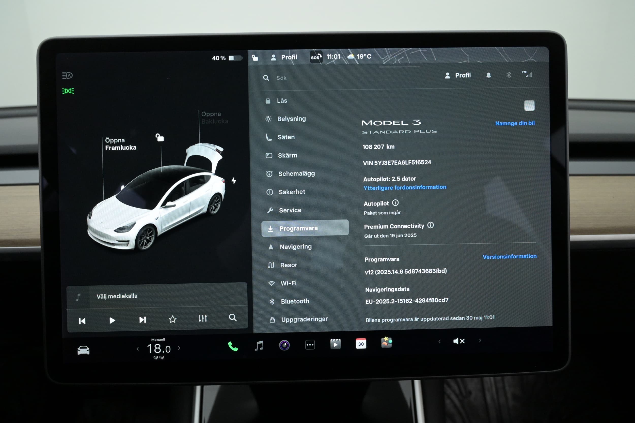Tap the notification bell icon
This screenshot has width=635, height=423.
point(488,75)
